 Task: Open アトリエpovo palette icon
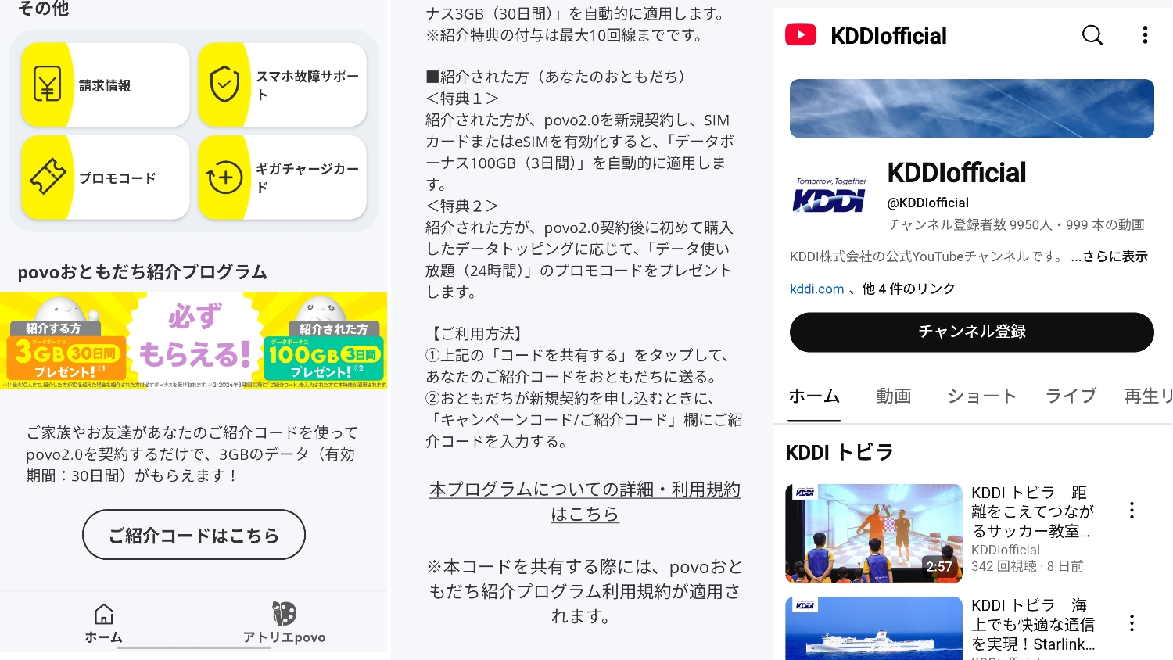point(284,614)
